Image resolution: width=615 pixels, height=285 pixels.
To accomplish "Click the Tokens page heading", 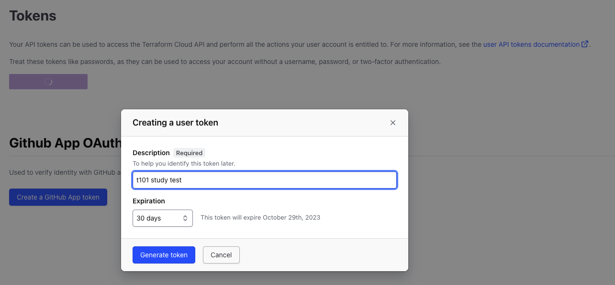I will pos(33,16).
